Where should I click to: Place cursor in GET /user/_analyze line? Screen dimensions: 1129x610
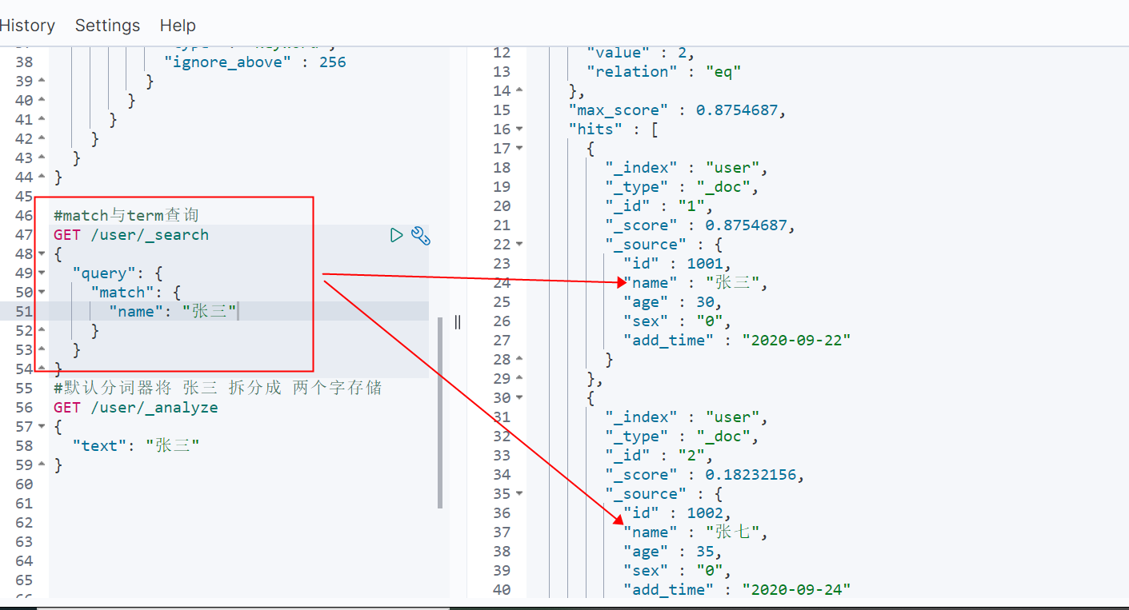tap(136, 408)
